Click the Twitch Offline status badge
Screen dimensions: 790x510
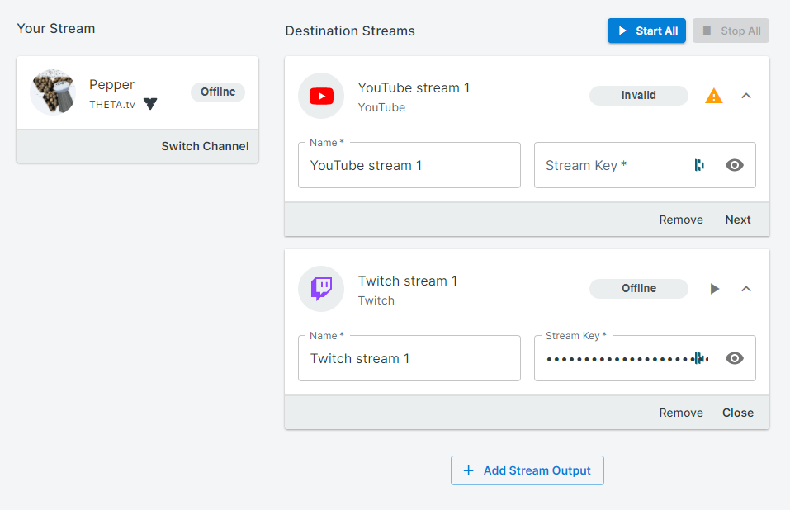638,289
